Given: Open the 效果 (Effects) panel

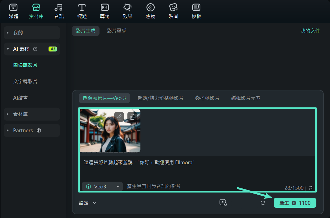Looking at the screenshot, I should pos(127,11).
